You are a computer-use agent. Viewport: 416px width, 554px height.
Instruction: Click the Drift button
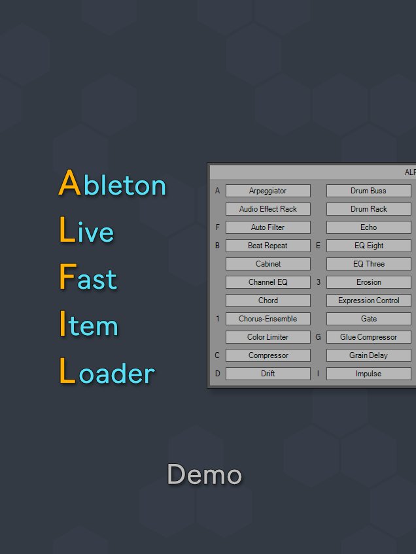click(268, 374)
